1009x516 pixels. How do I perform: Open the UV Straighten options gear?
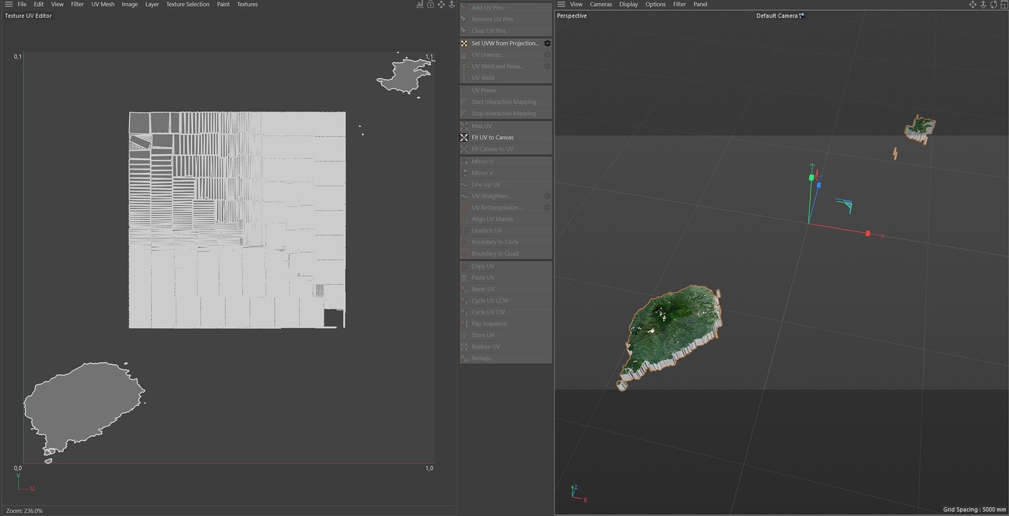(548, 196)
